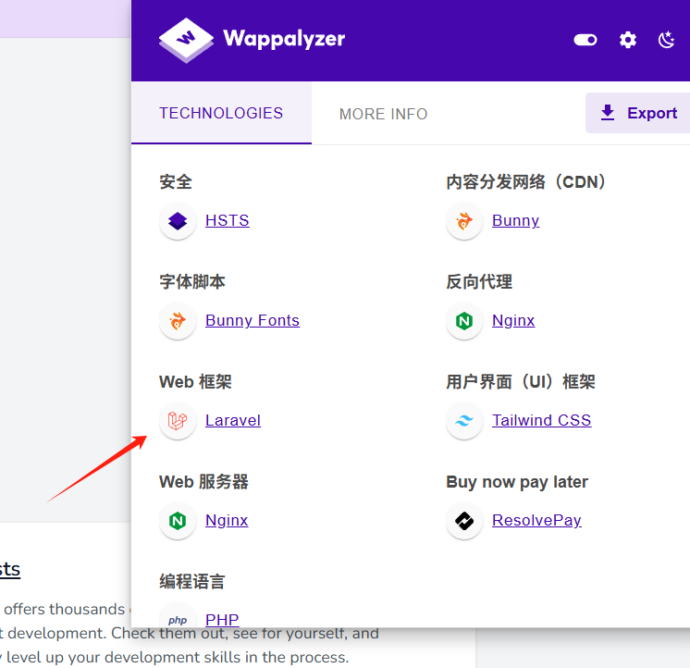The height and width of the screenshot is (668, 690).
Task: Click the Export button
Action: [x=638, y=113]
